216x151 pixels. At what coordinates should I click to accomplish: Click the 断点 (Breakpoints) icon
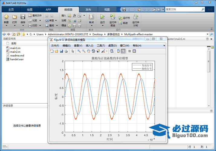[91, 17]
